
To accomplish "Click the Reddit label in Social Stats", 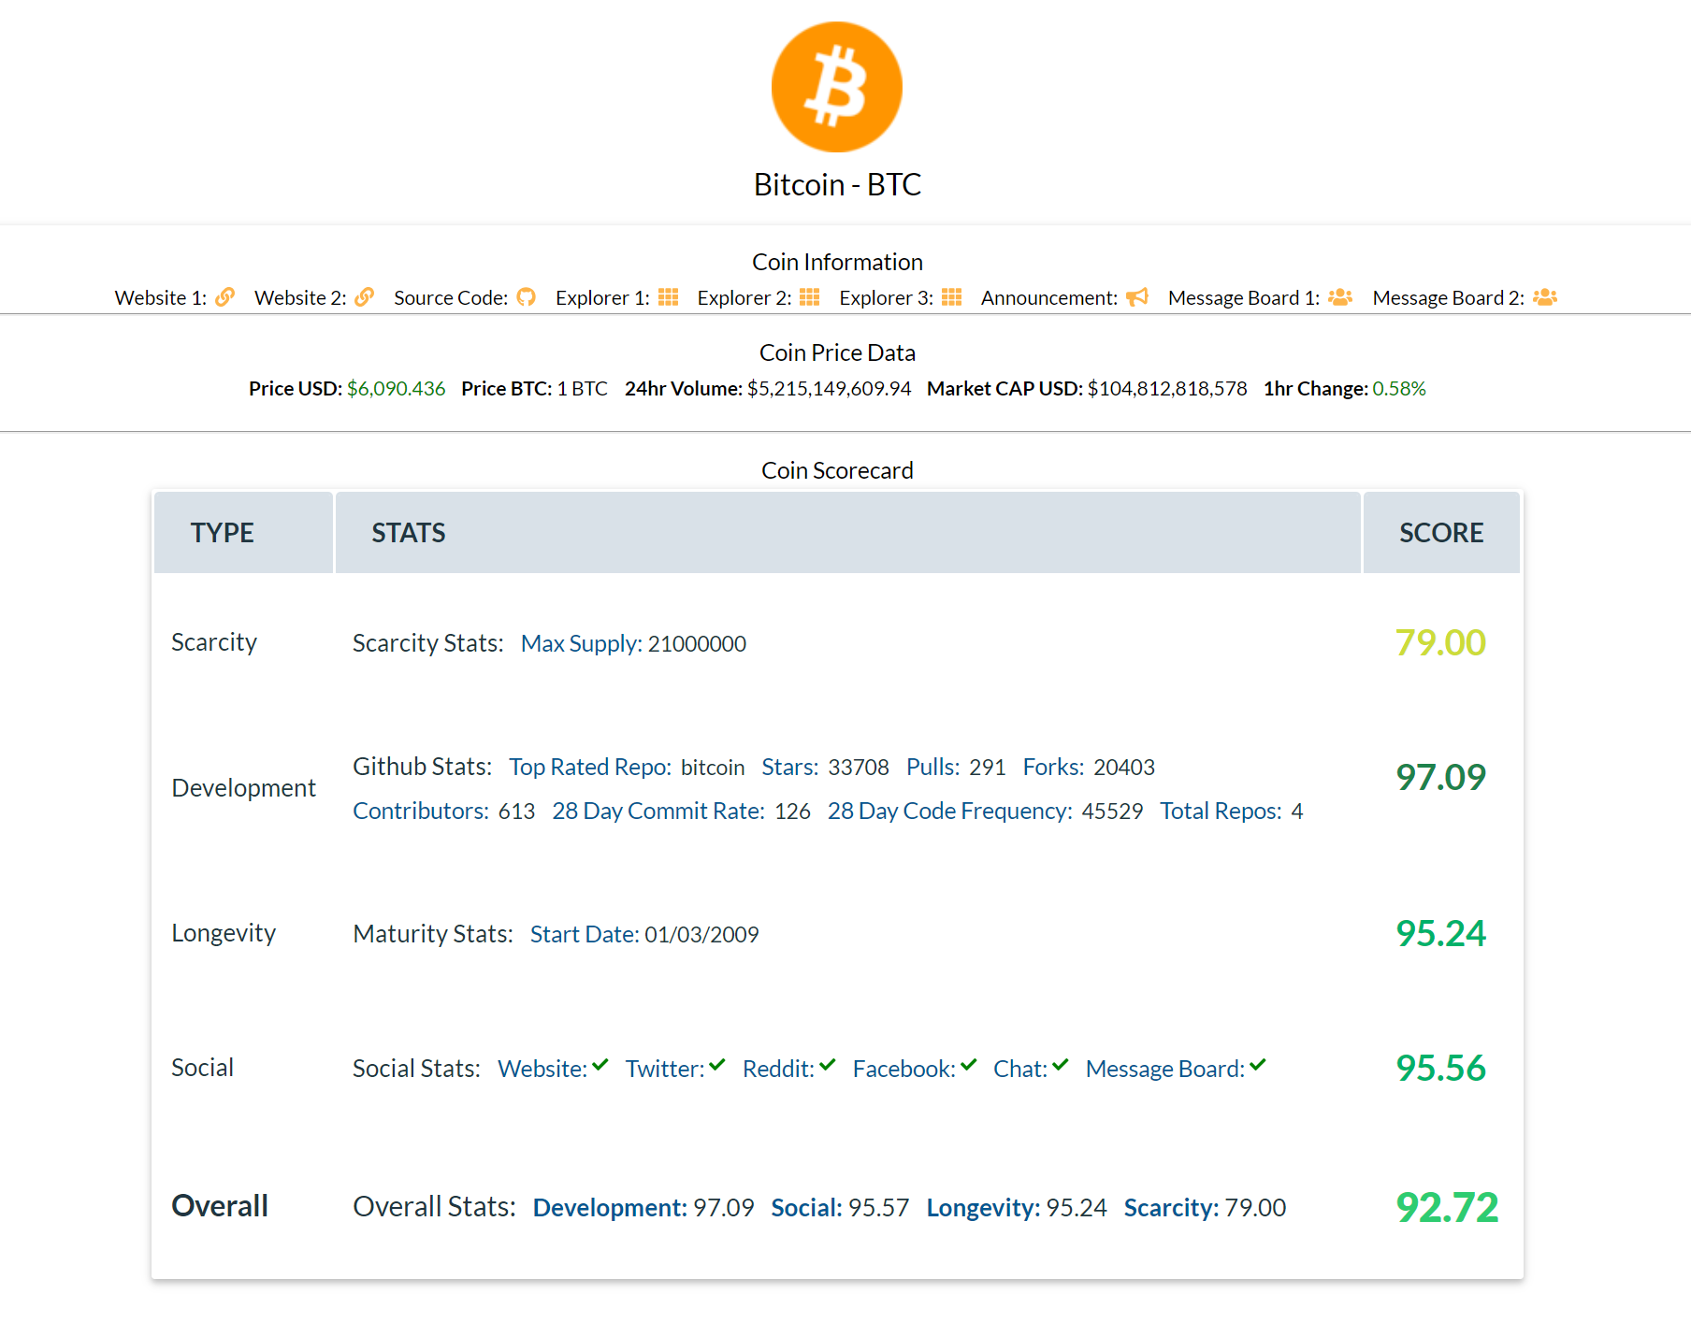I will pyautogui.click(x=779, y=1069).
